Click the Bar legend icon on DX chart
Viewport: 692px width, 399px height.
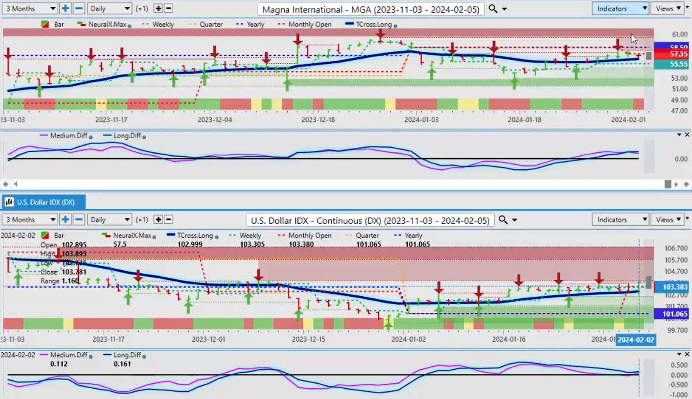click(45, 235)
